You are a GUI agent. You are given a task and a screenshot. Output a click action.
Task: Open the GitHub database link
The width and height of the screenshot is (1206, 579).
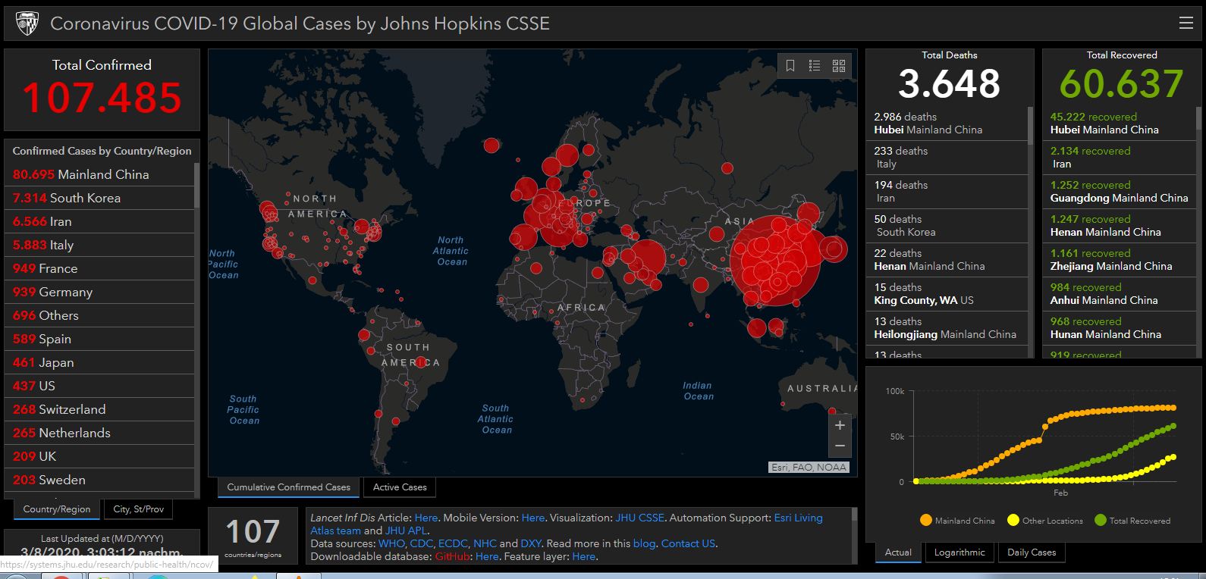pyautogui.click(x=452, y=556)
